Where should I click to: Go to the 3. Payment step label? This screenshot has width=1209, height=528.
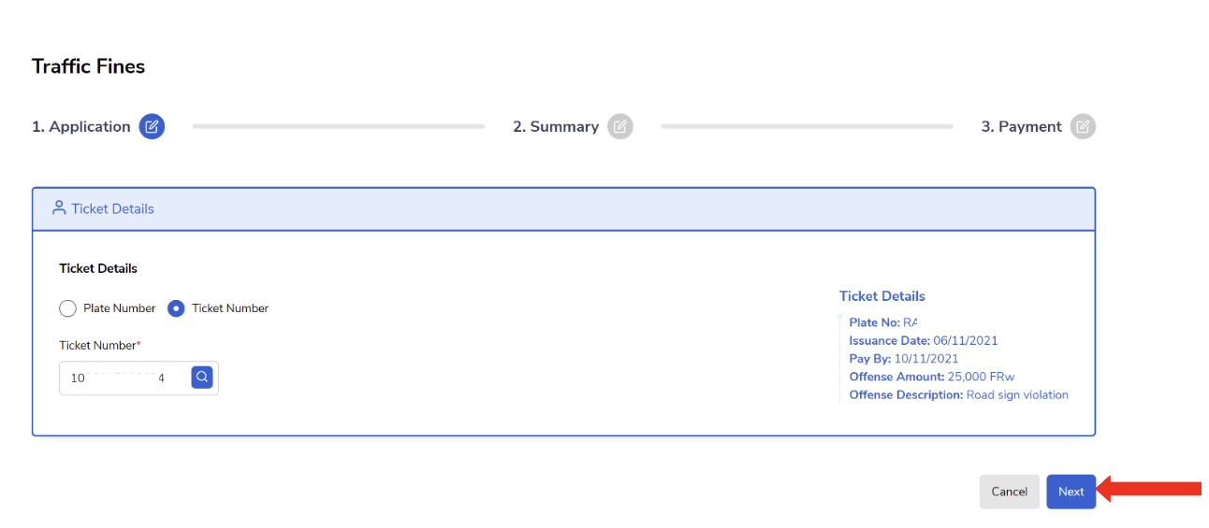click(1021, 126)
